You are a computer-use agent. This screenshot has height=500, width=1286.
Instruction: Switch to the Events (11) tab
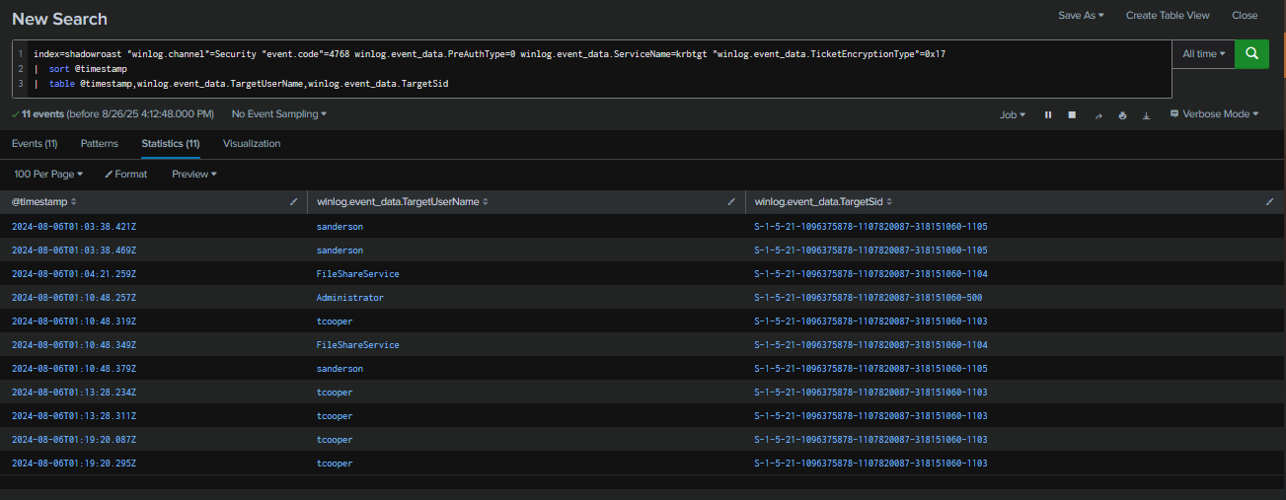click(x=35, y=144)
